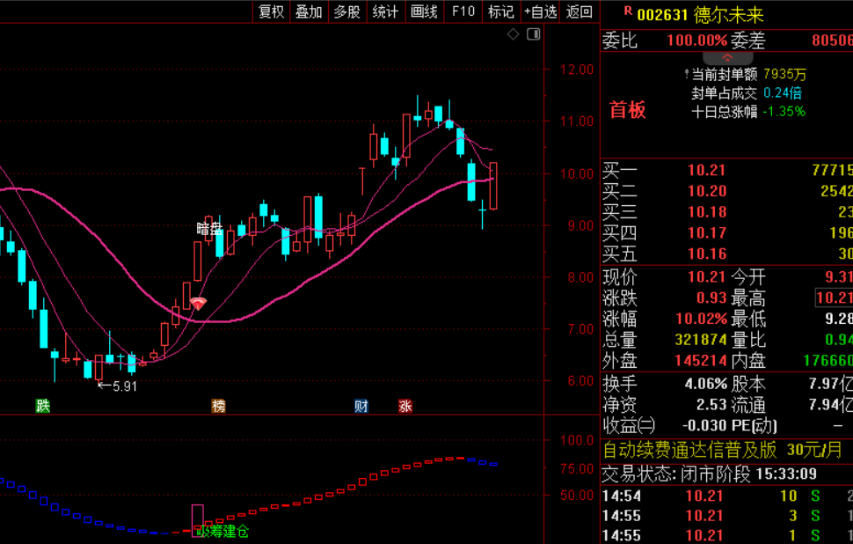Click the blue 财 marker icon
This screenshot has width=853, height=544.
coord(361,406)
